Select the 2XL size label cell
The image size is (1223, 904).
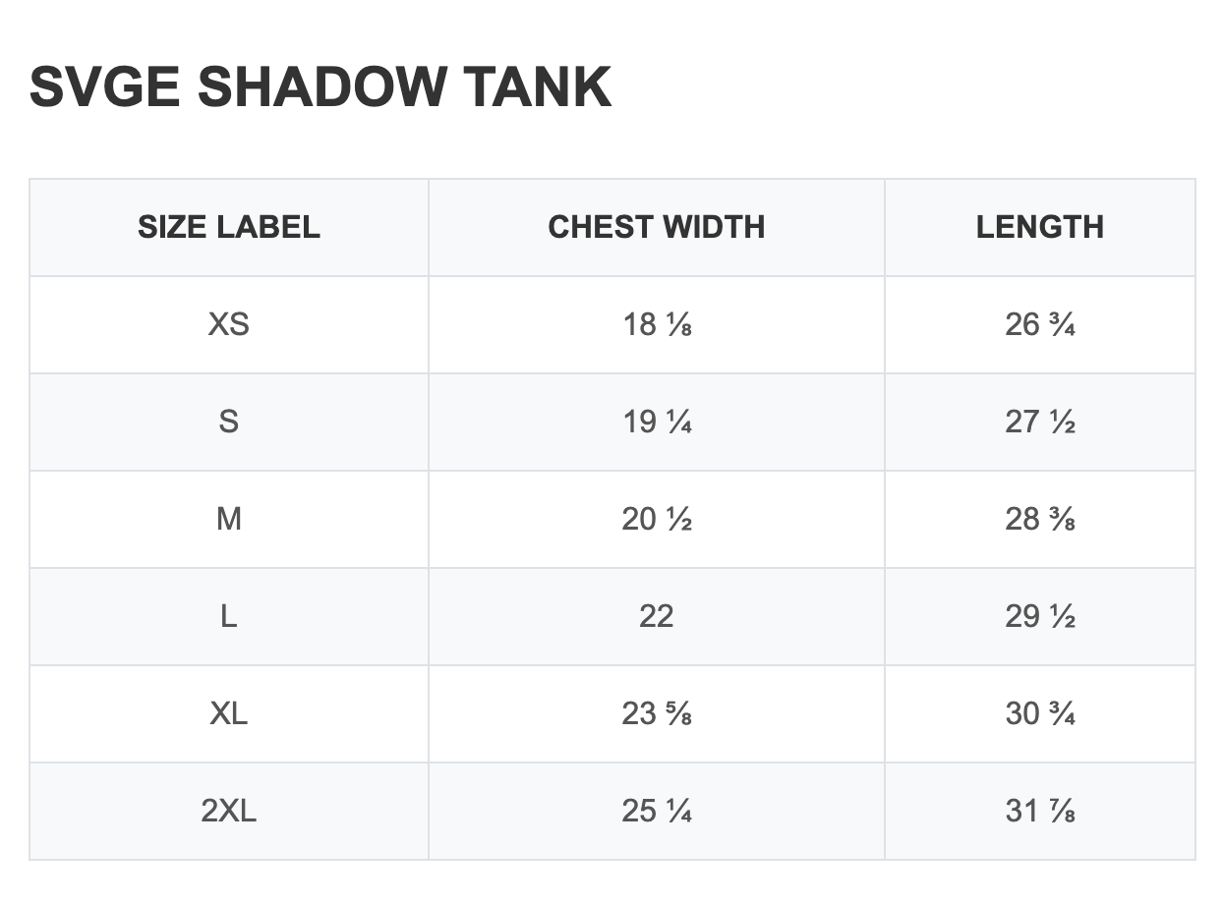pos(229,811)
